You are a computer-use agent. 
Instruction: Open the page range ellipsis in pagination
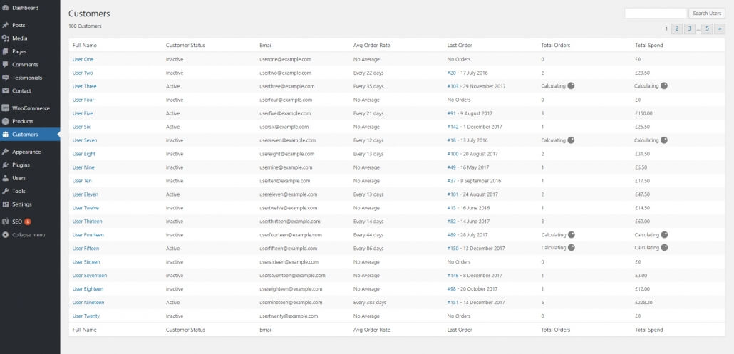click(x=698, y=29)
